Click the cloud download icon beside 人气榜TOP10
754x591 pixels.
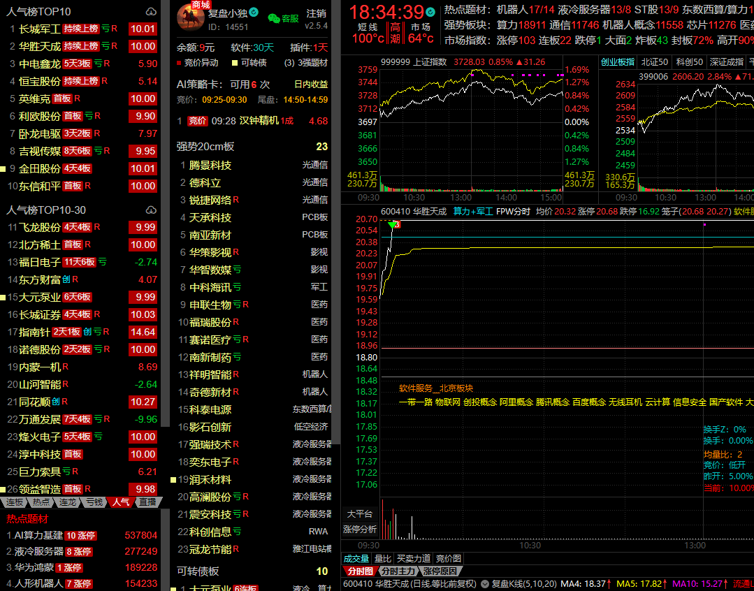click(x=151, y=12)
